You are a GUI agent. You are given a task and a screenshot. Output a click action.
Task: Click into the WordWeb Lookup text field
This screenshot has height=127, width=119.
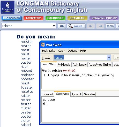80,58
